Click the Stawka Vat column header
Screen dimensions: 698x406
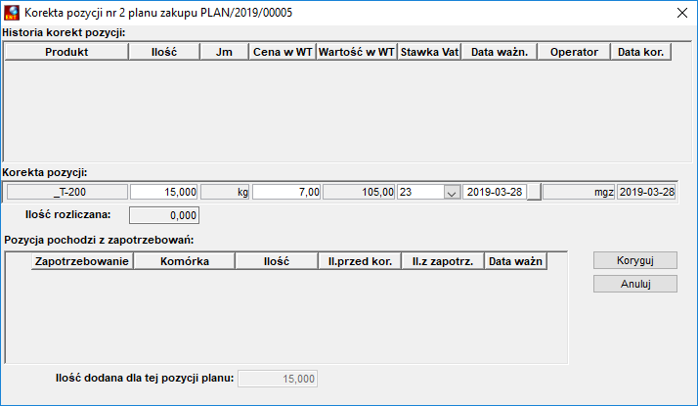(429, 52)
